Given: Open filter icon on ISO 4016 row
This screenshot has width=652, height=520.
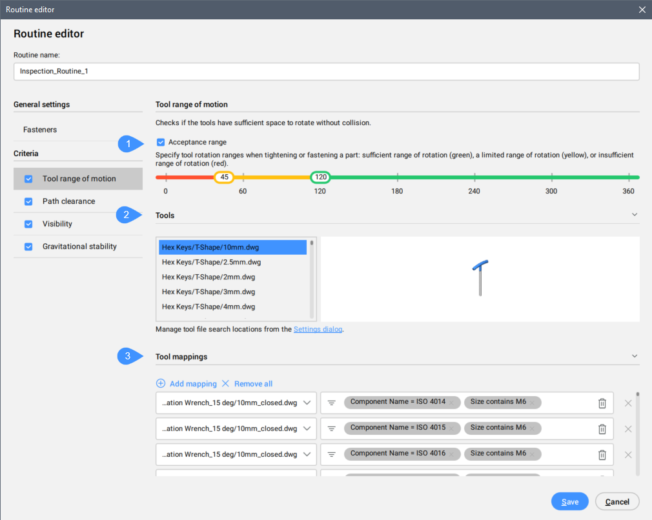Looking at the screenshot, I should tap(332, 454).
